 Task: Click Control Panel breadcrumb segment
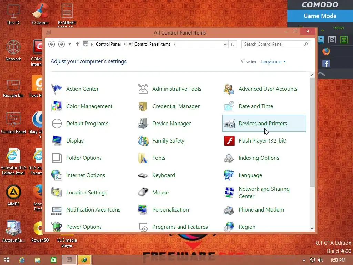[x=108, y=44]
